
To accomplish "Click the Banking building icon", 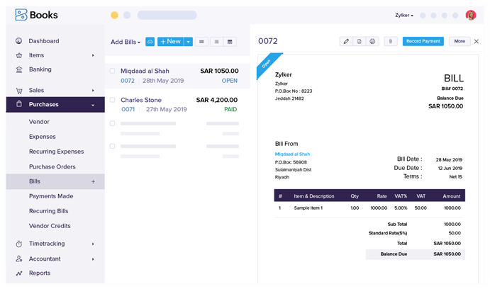I will pyautogui.click(x=19, y=69).
